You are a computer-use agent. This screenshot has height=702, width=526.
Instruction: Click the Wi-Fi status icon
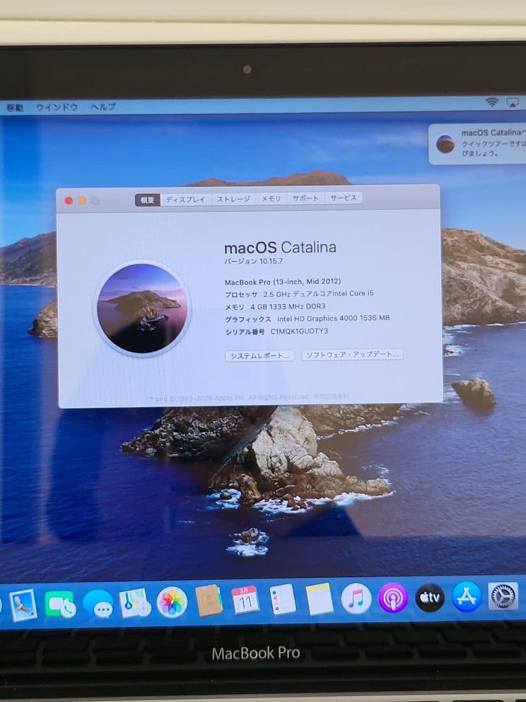(490, 102)
